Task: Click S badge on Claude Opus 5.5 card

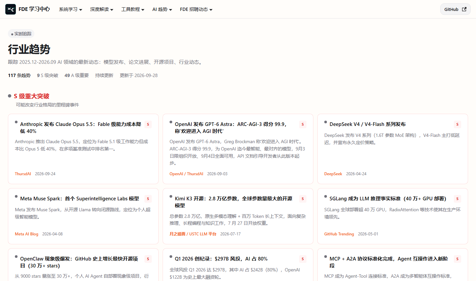Action: [148, 124]
